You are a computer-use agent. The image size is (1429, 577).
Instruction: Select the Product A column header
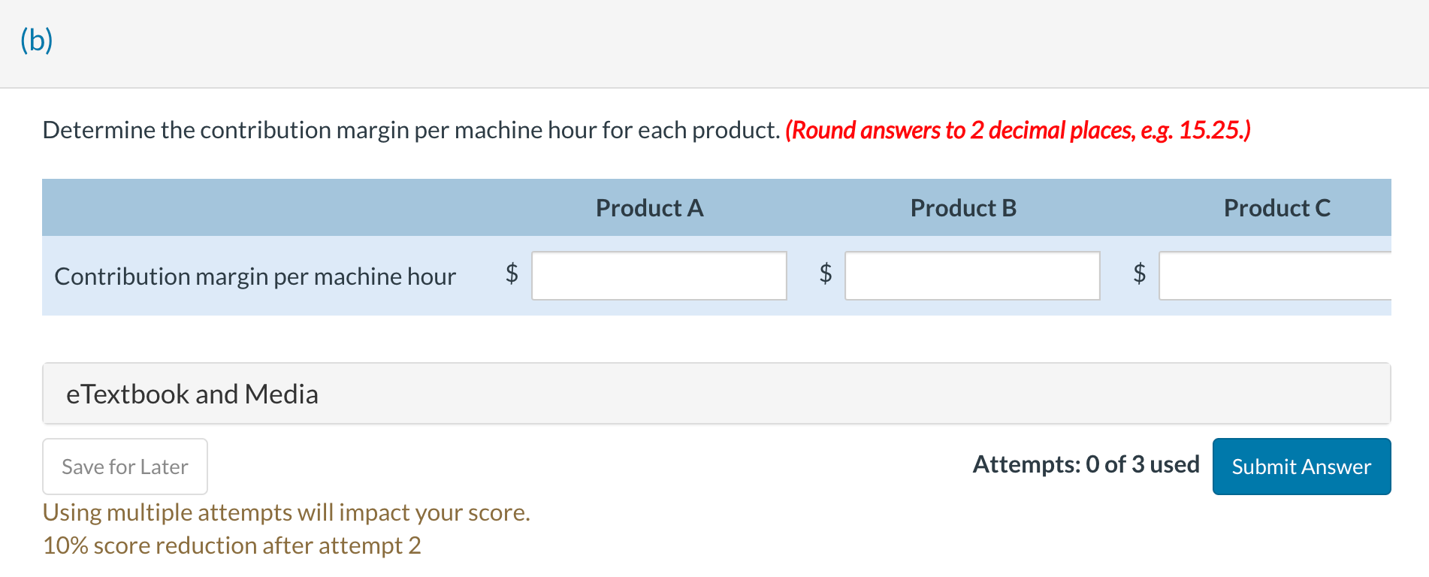click(649, 208)
